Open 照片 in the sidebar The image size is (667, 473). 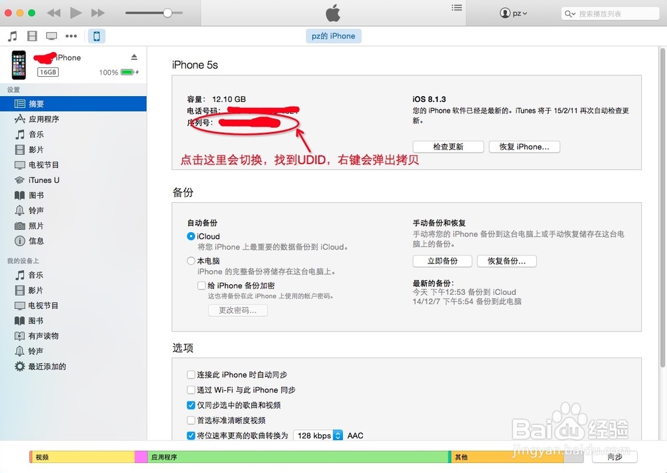coord(73,226)
